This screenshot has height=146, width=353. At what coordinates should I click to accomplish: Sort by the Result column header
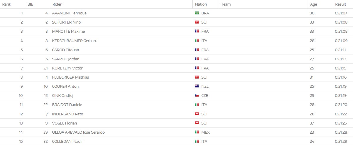tap(340, 4)
